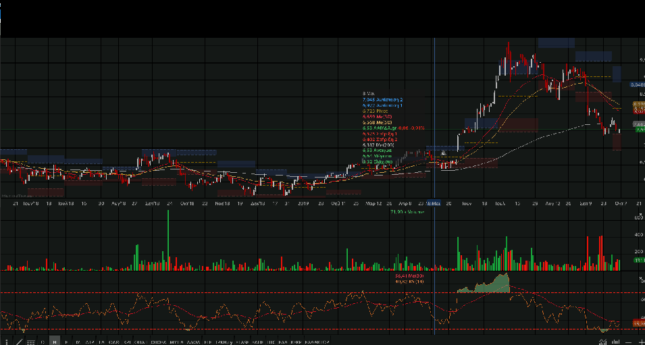
Task: Click the 'Στήριξη 1' tooltip line
Action: pyautogui.click(x=380, y=134)
